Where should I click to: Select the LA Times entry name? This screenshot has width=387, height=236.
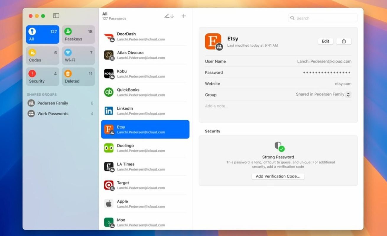126,164
